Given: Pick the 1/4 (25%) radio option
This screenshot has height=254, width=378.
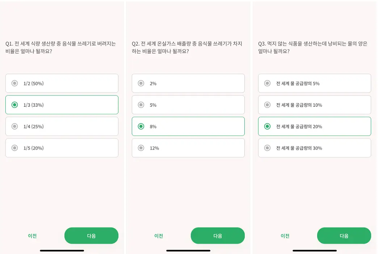Looking at the screenshot, I should pos(62,126).
